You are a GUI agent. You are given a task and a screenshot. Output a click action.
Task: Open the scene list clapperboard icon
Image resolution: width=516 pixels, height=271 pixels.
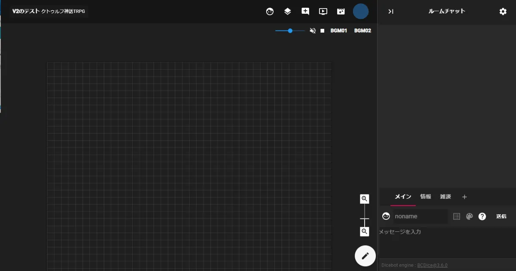pos(341,12)
